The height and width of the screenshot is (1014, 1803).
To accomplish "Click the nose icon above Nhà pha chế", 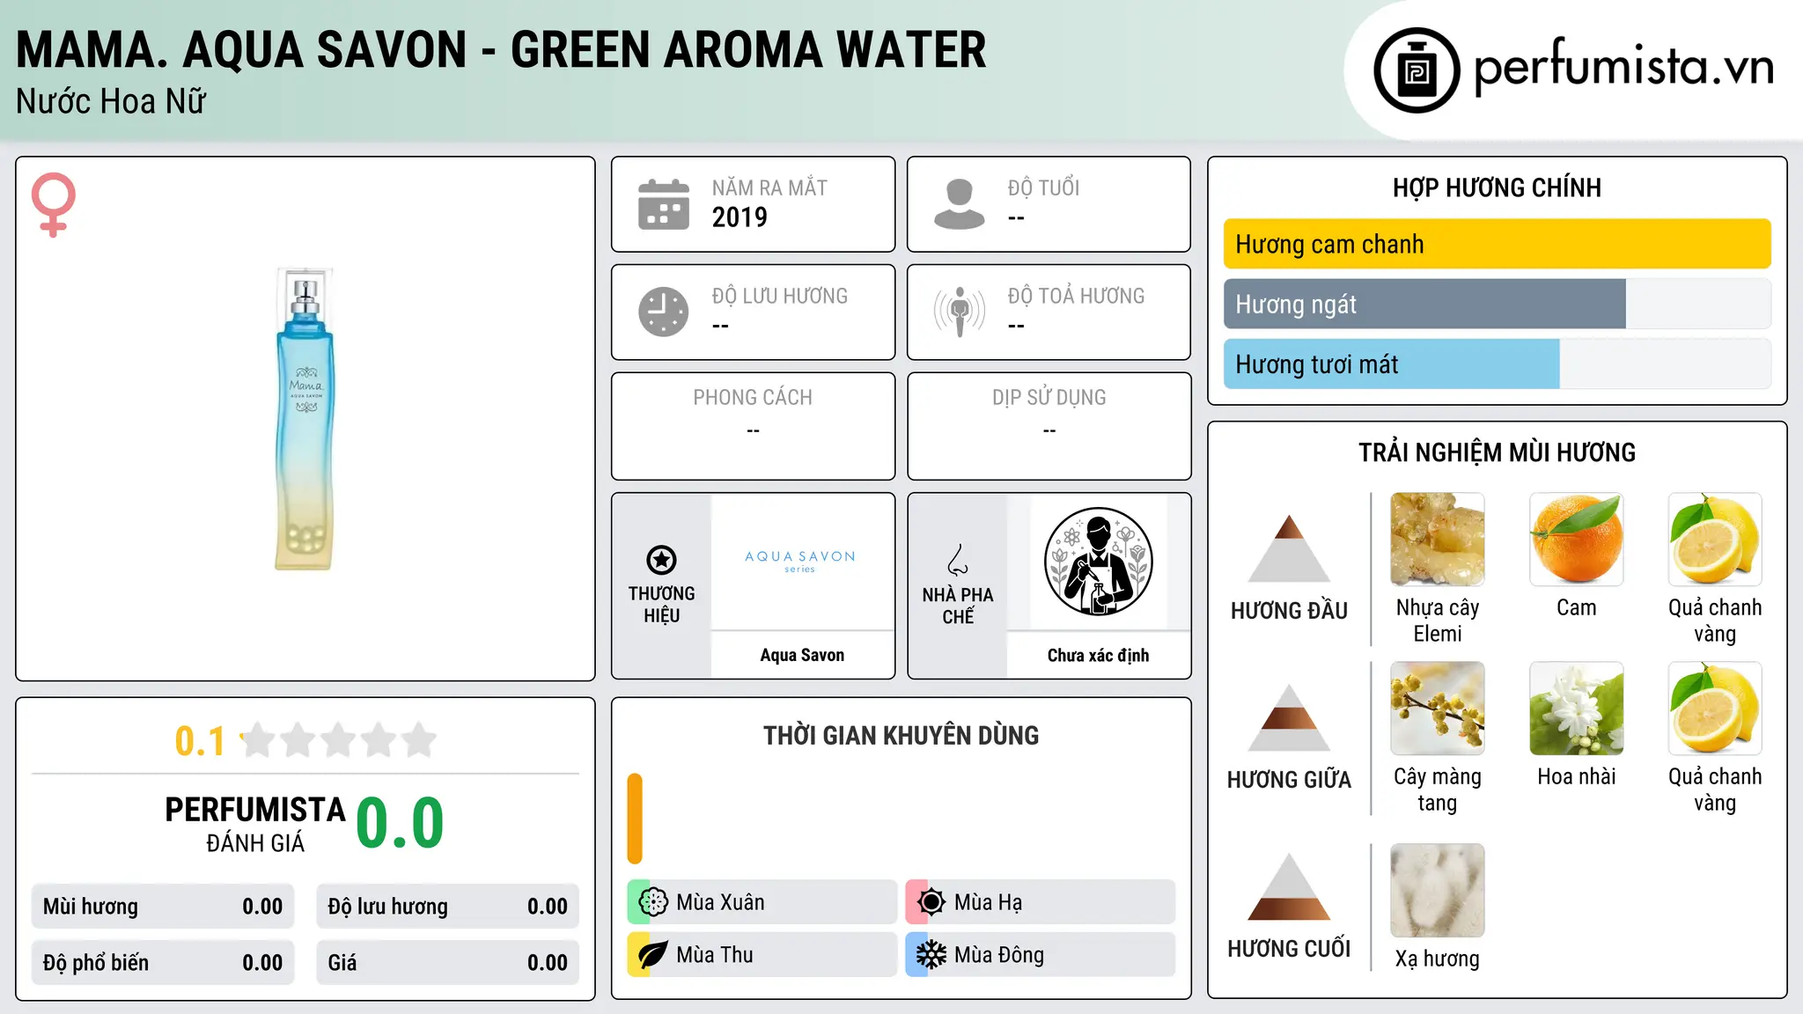I will [958, 560].
